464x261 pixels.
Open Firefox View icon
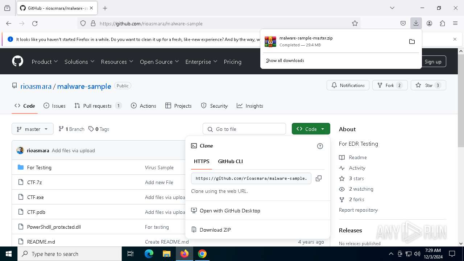[7, 8]
